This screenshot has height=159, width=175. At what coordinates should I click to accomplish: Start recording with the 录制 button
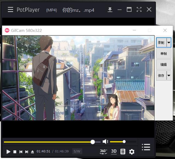point(161,43)
